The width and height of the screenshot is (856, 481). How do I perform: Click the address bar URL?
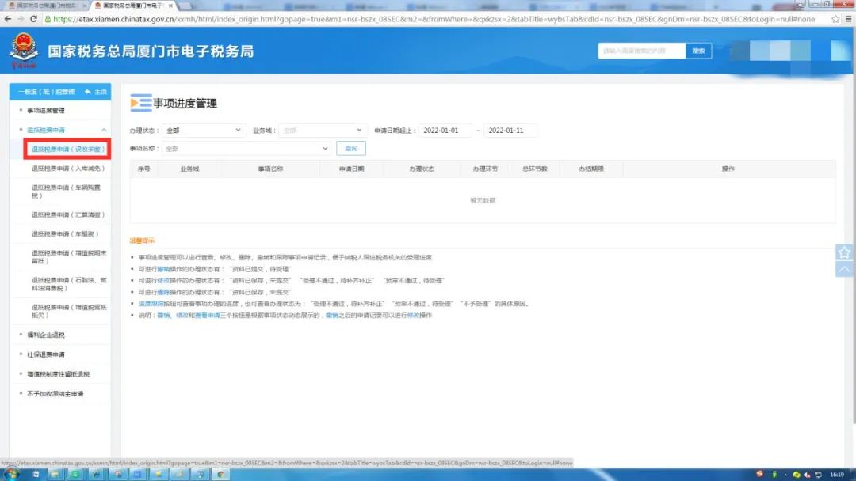coord(434,18)
